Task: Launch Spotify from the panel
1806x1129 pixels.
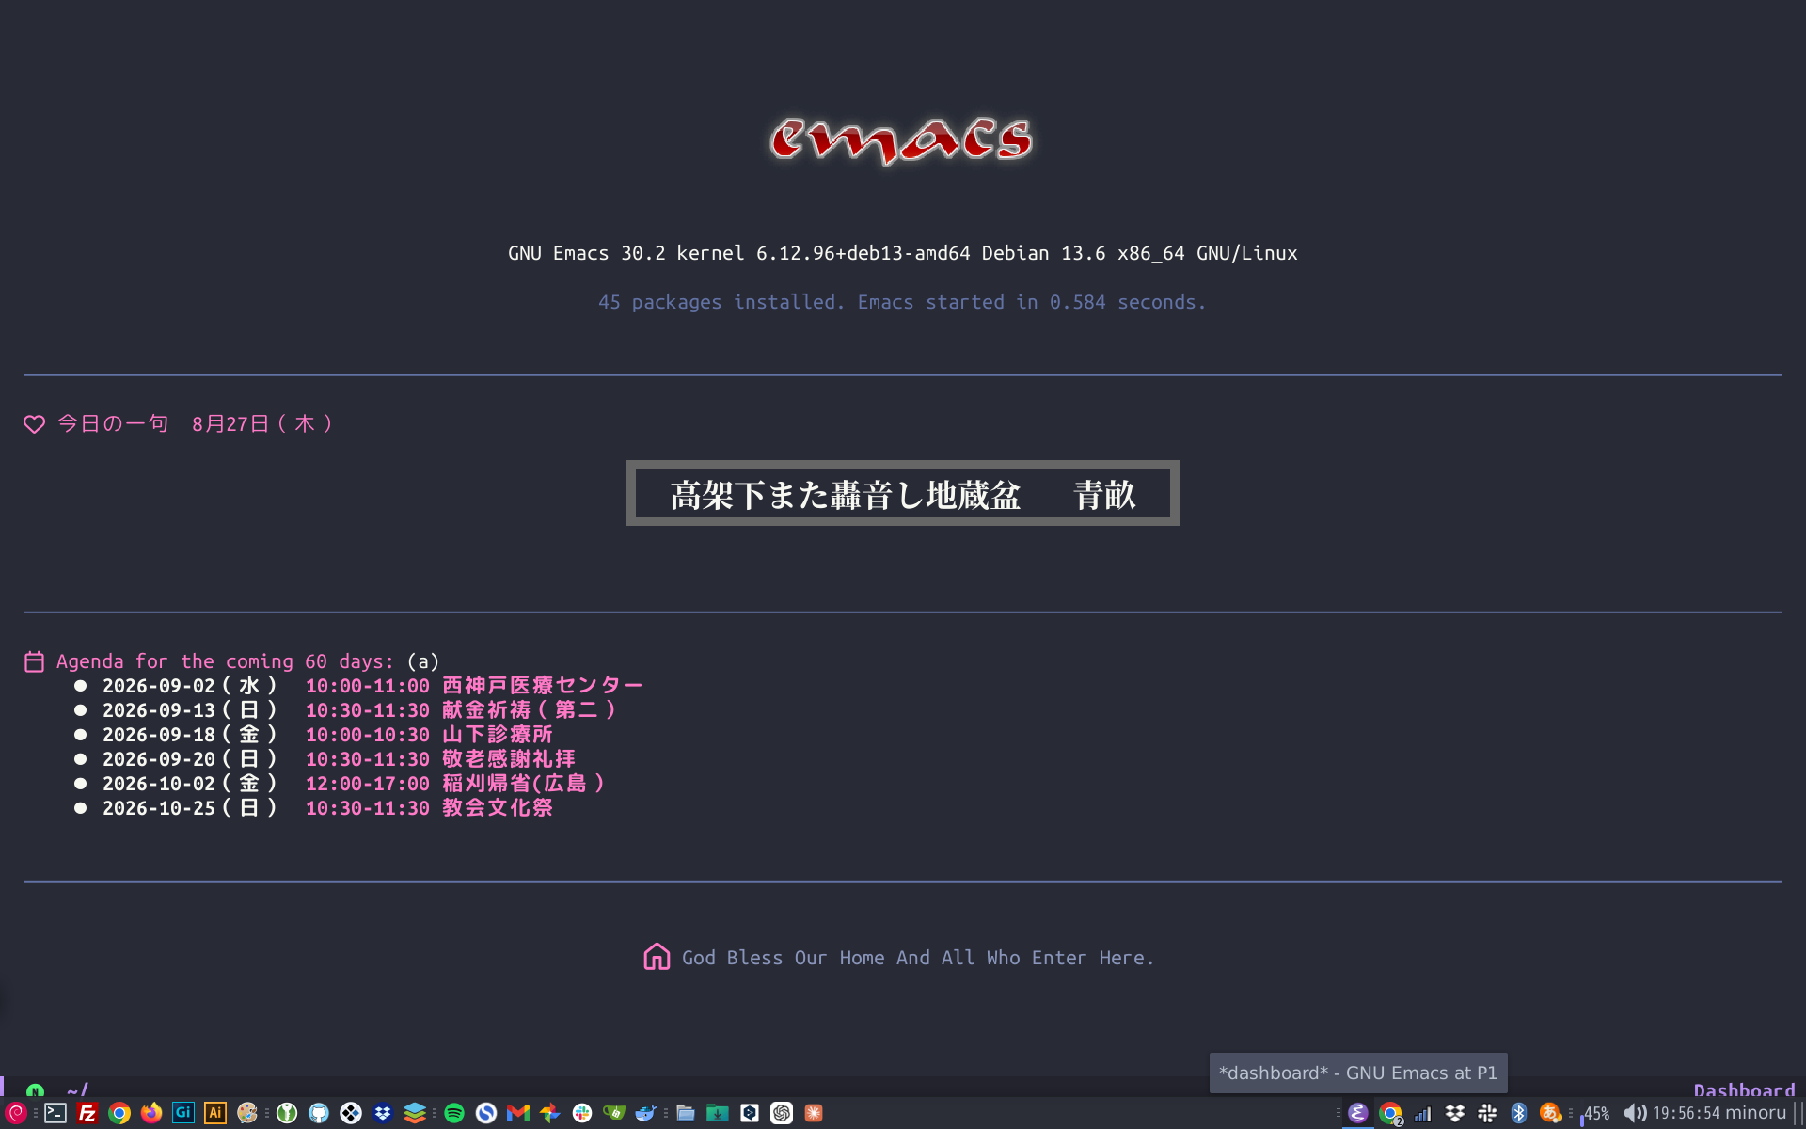Action: (454, 1113)
